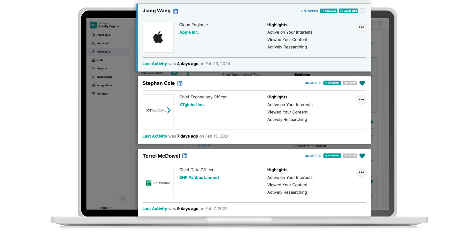This screenshot has height=235, width=463.
Task: Send IntentMail to Jiang Wang
Action: click(x=329, y=11)
